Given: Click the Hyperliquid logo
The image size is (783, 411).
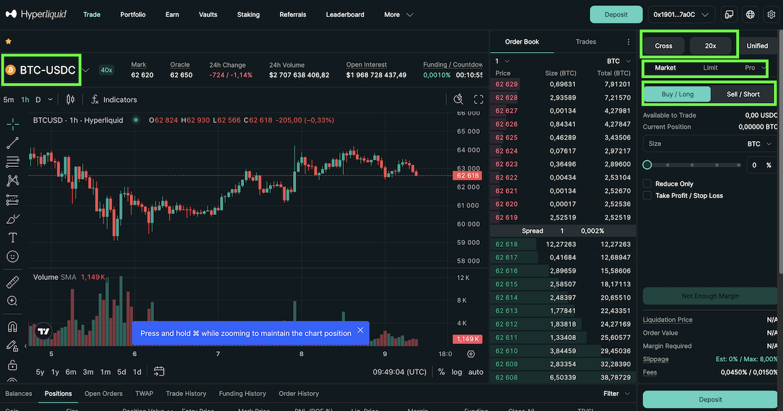Looking at the screenshot, I should click(x=35, y=14).
